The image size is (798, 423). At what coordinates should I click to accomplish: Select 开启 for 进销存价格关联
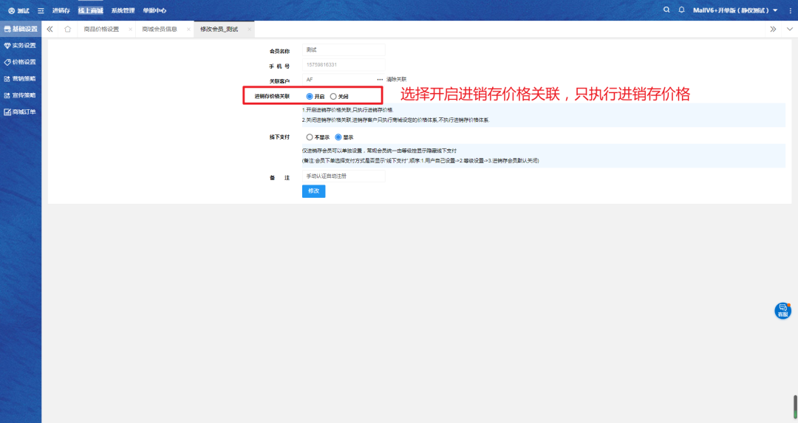[310, 96]
